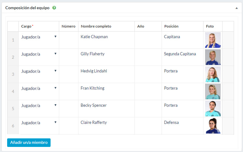The width and height of the screenshot is (243, 152).
Task: Collapse the Composición del equipo panel
Action: (236, 8)
